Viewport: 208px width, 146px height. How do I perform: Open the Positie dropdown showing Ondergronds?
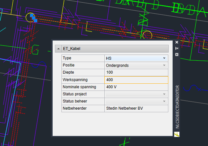(x=164, y=65)
